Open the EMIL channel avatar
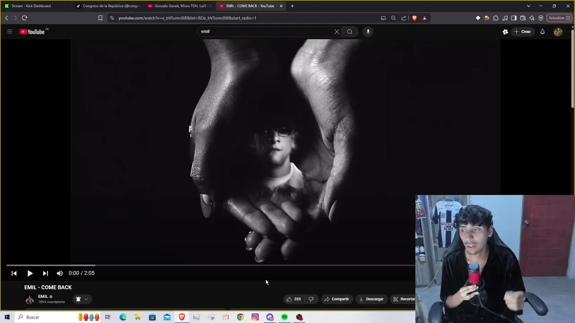The image size is (575, 323). (x=30, y=299)
